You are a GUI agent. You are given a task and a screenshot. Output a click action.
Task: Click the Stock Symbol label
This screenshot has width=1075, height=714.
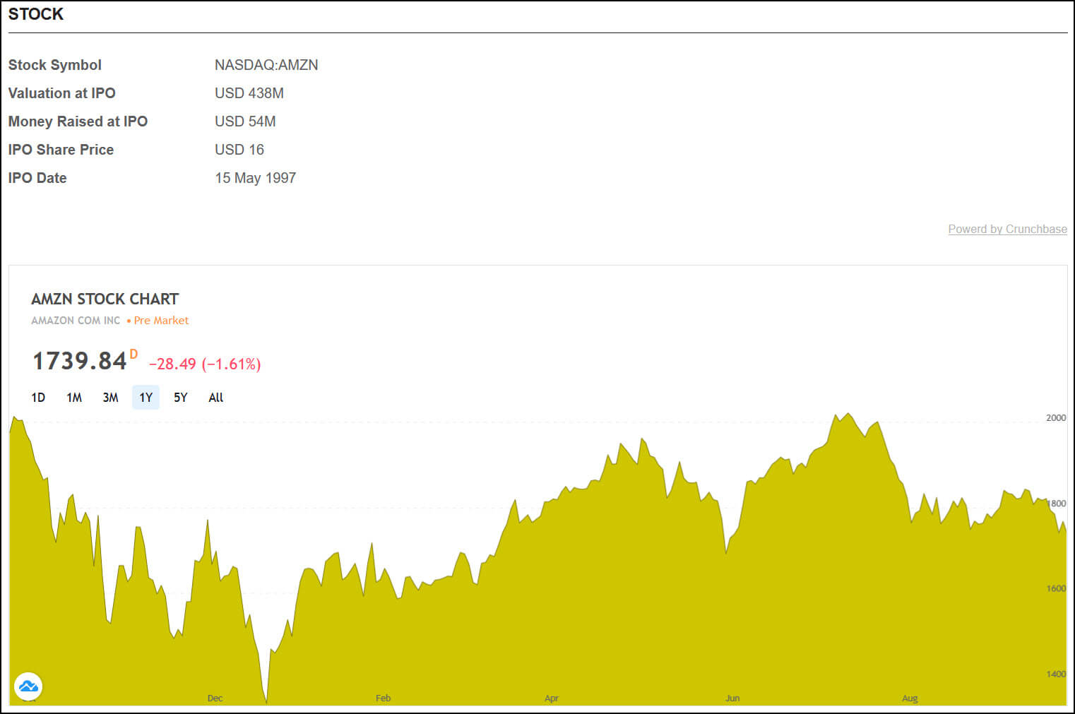click(x=55, y=65)
